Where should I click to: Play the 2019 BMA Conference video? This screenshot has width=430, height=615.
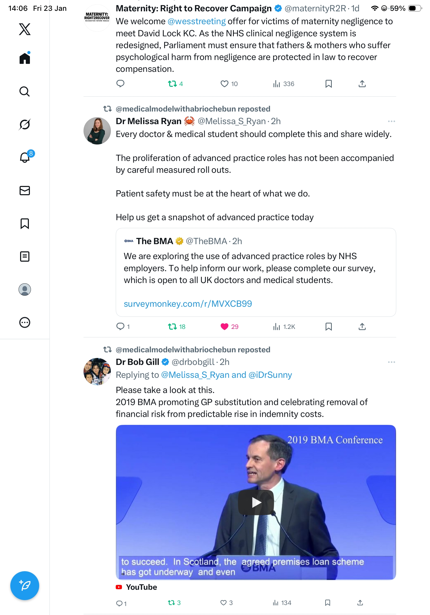[256, 502]
